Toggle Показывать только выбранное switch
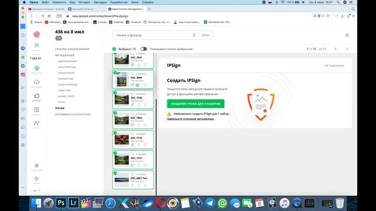 pyautogui.click(x=143, y=49)
